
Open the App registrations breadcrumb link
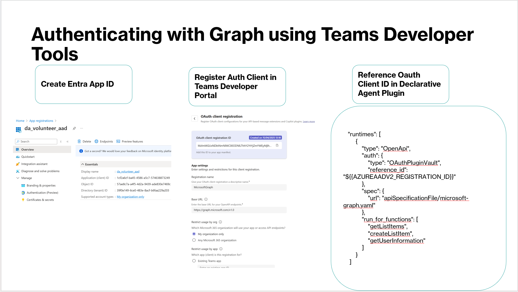pyautogui.click(x=41, y=121)
